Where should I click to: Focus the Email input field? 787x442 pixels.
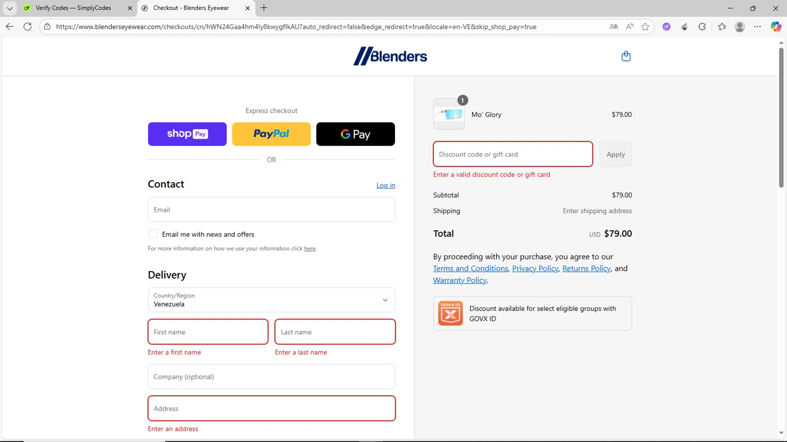click(x=271, y=209)
